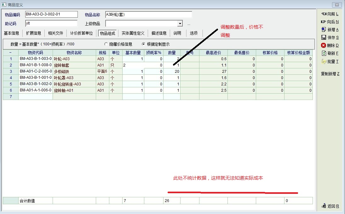345x214 pixels.
Task: Collapse the grid using the corner minus
Action: (x=10, y=53)
